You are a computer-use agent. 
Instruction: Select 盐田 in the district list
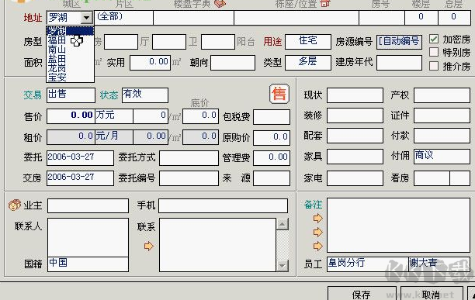[x=71, y=59]
